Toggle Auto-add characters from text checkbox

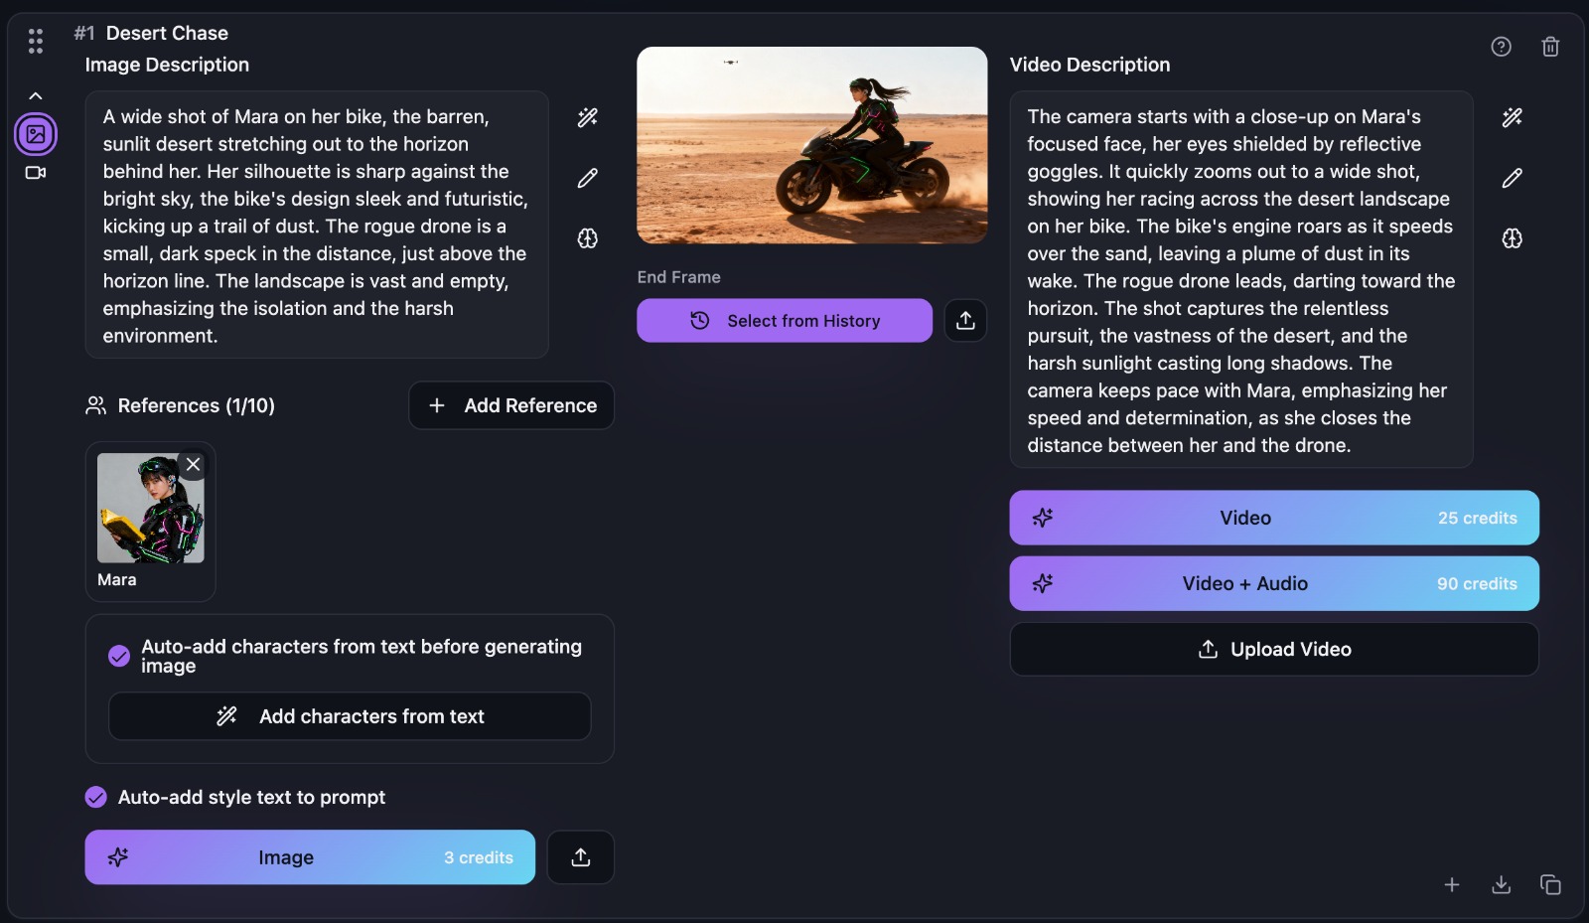tap(119, 656)
